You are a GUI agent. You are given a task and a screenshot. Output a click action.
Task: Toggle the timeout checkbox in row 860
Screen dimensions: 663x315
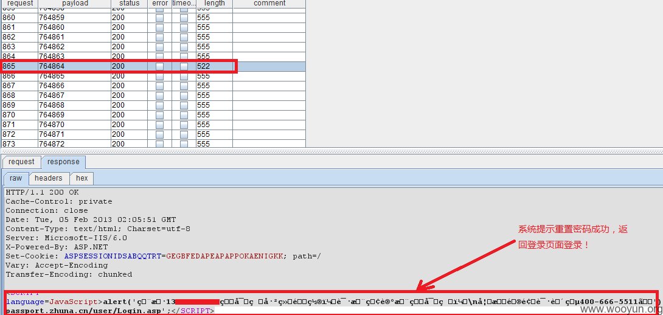pos(184,18)
